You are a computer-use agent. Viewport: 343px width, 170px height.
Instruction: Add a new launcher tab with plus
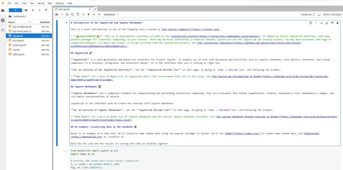95,9
